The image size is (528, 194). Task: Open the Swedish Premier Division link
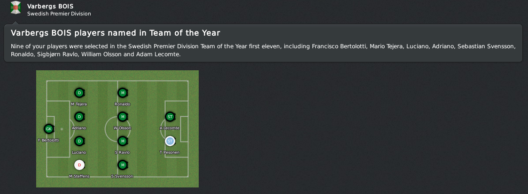click(59, 14)
